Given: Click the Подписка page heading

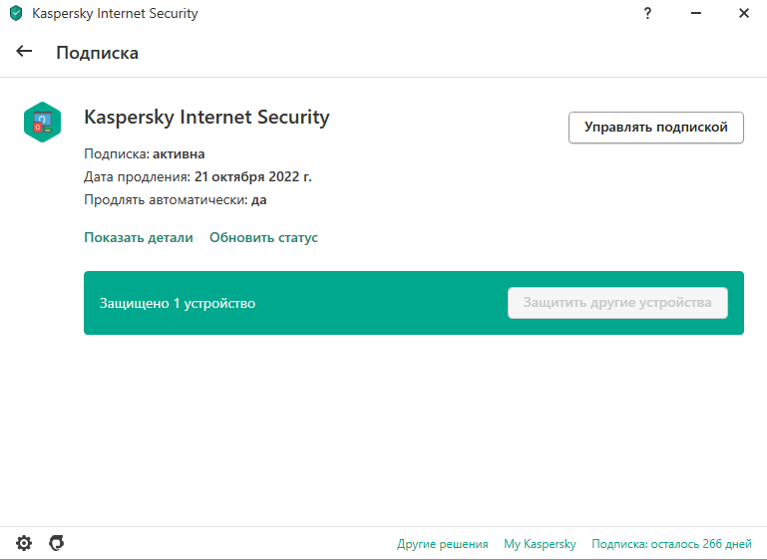Looking at the screenshot, I should tap(98, 53).
